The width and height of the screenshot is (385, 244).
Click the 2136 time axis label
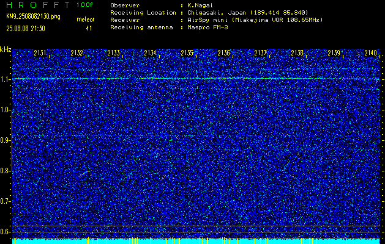point(223,53)
